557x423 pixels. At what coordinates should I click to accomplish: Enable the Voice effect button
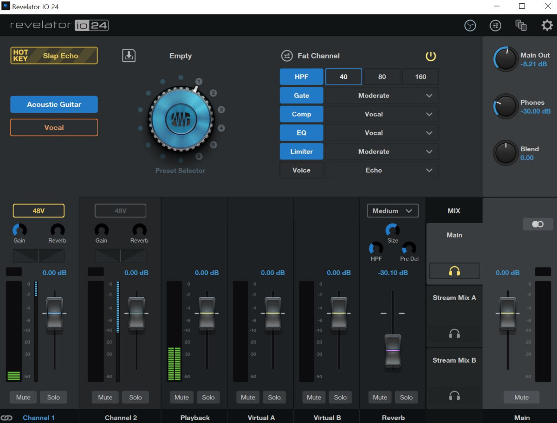point(302,170)
